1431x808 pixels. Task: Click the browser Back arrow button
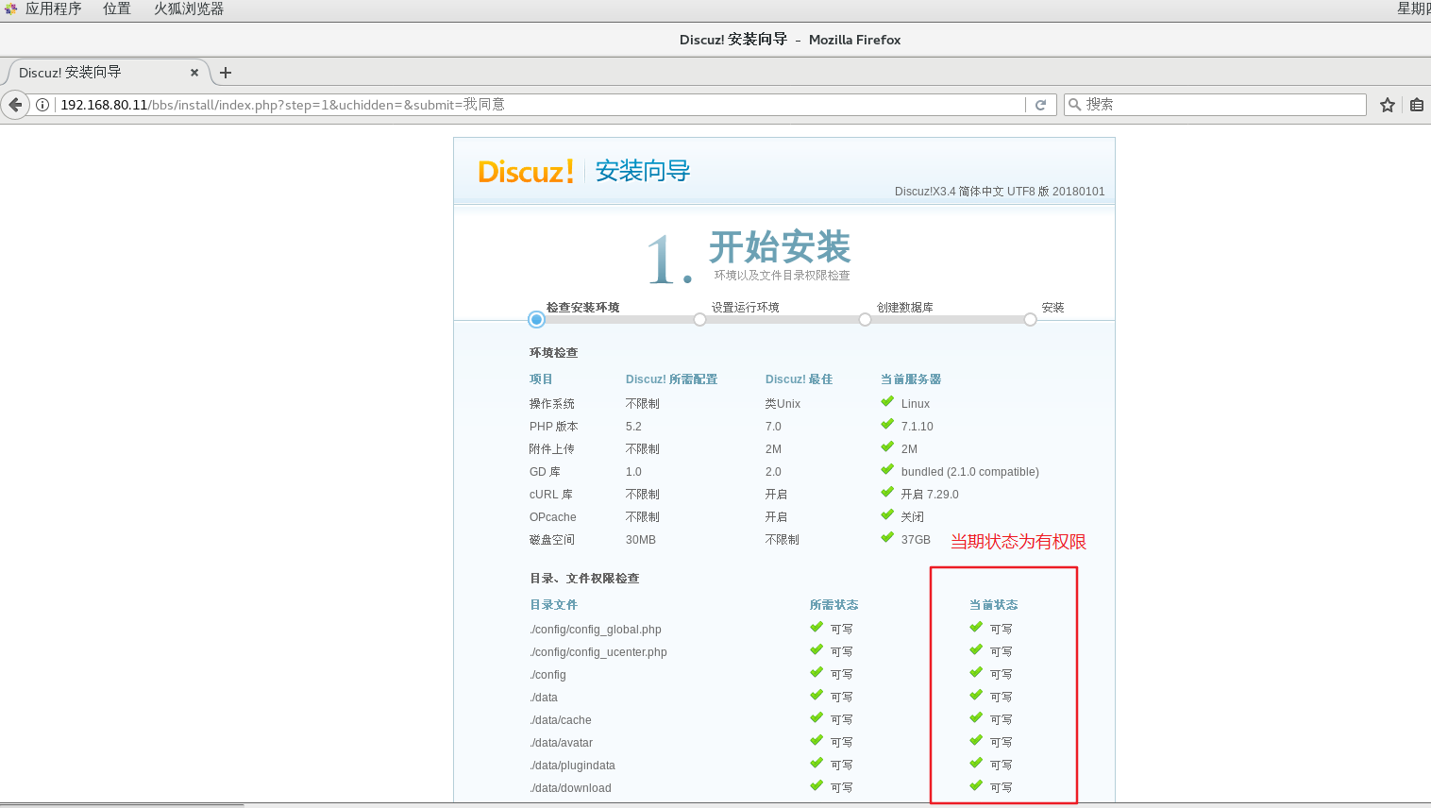[x=15, y=105]
